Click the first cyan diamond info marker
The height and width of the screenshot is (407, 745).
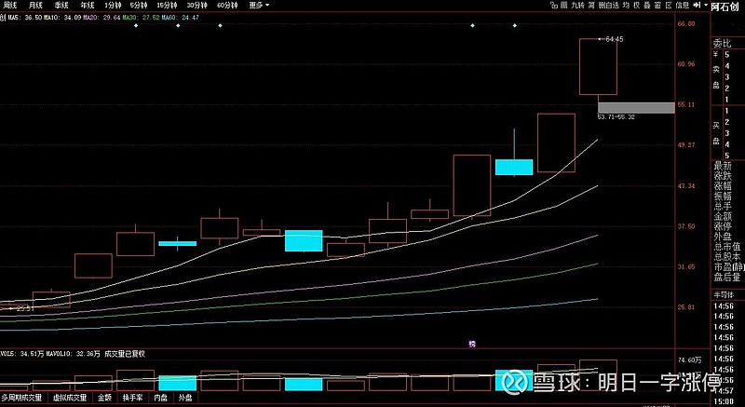click(136, 26)
